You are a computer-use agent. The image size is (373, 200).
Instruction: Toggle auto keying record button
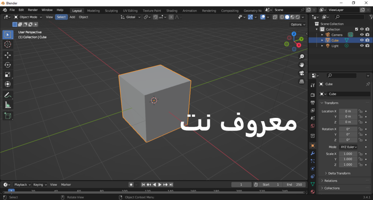point(131,185)
